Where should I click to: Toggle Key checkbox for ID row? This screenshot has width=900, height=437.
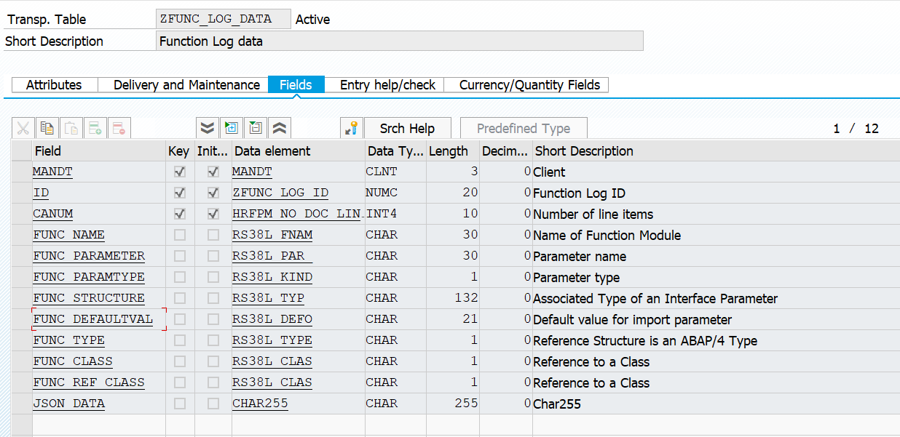pyautogui.click(x=180, y=193)
